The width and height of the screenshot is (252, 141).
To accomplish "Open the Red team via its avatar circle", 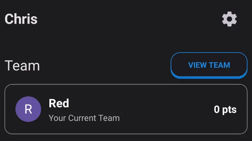I will pyautogui.click(x=28, y=109).
